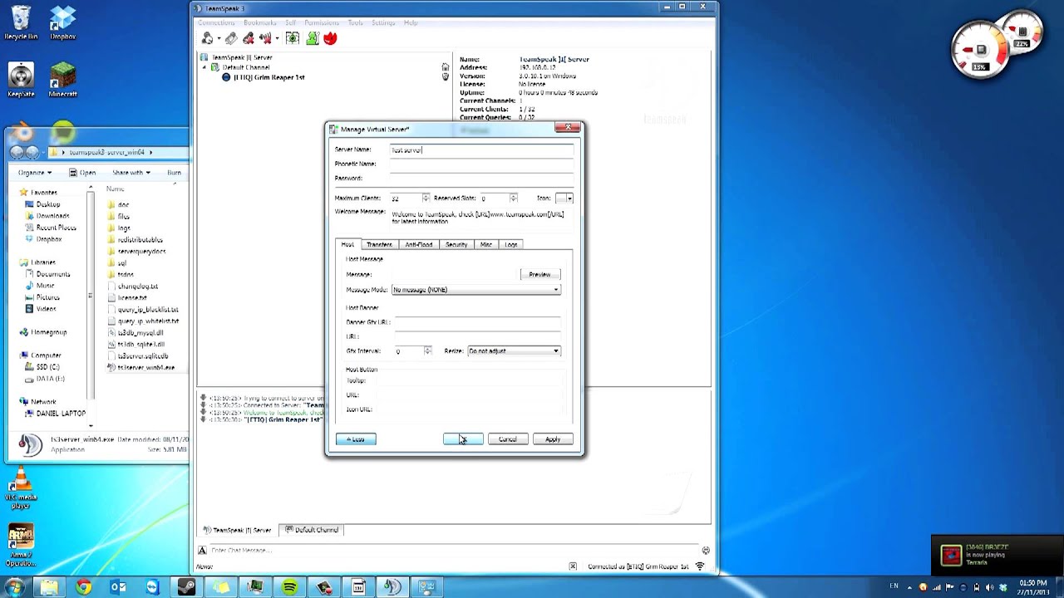The image size is (1064, 598).
Task: Switch to the Security tab
Action: click(x=456, y=245)
